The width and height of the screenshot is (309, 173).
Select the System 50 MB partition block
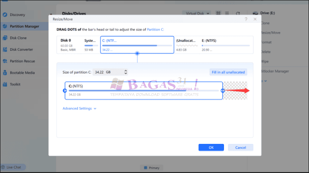point(91,45)
